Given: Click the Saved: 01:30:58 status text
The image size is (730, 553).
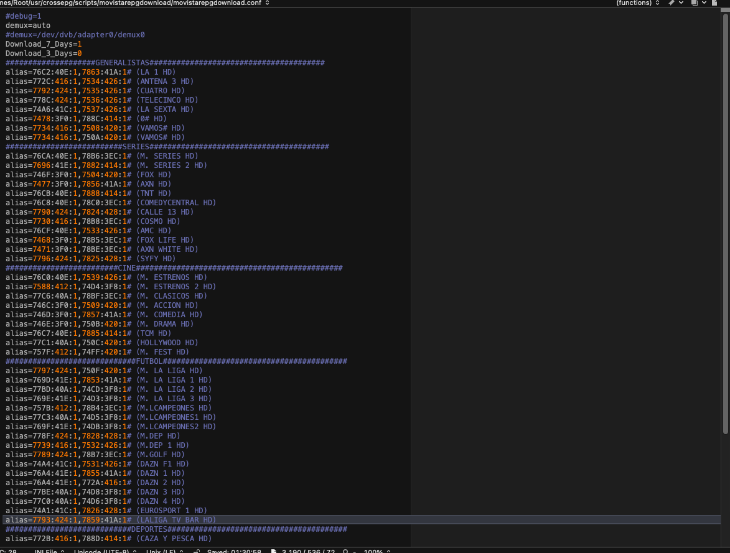Looking at the screenshot, I should tap(235, 551).
